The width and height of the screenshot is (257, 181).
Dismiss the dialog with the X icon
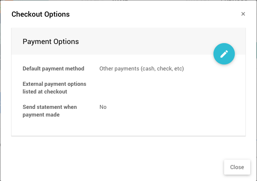243,14
